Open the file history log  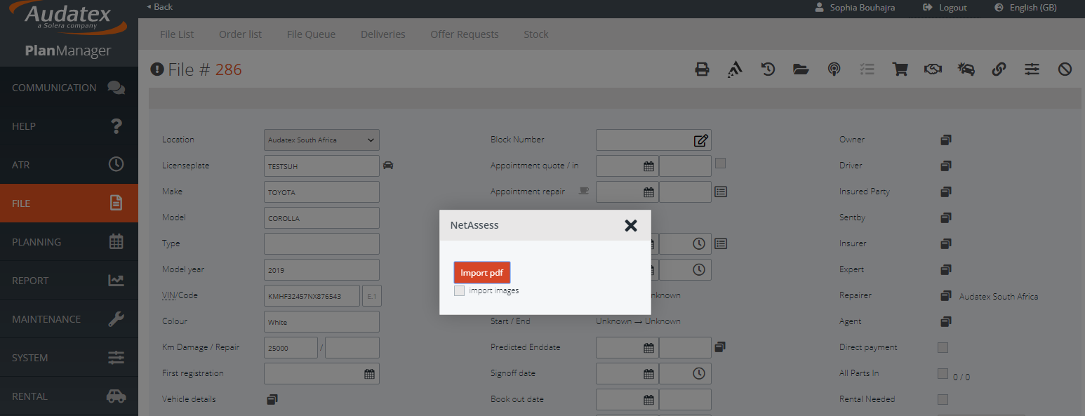point(768,69)
